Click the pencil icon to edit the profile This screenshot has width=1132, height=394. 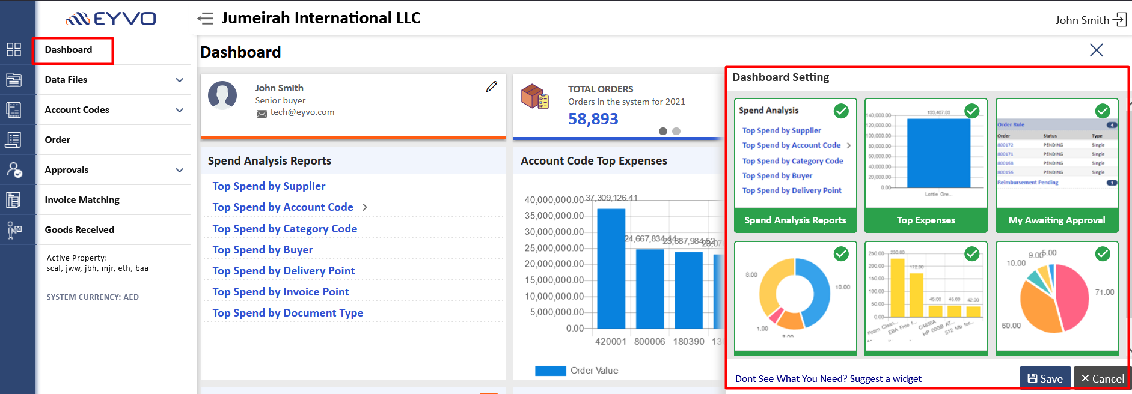pyautogui.click(x=492, y=86)
